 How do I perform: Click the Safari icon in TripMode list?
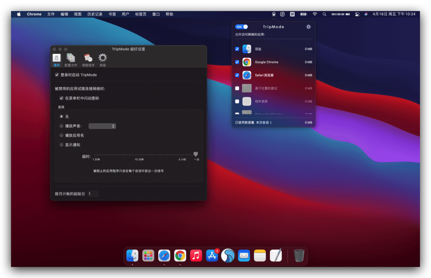coord(247,75)
